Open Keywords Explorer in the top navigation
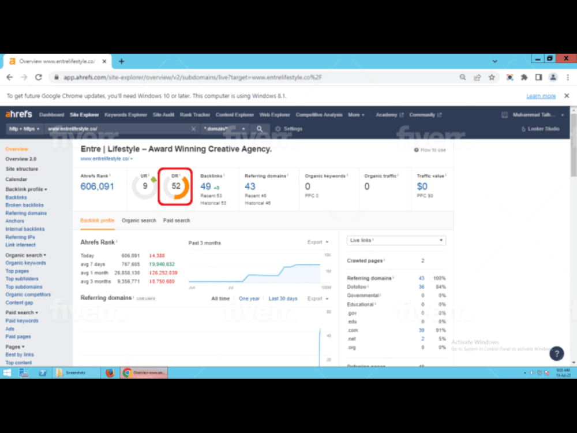 [x=126, y=115]
